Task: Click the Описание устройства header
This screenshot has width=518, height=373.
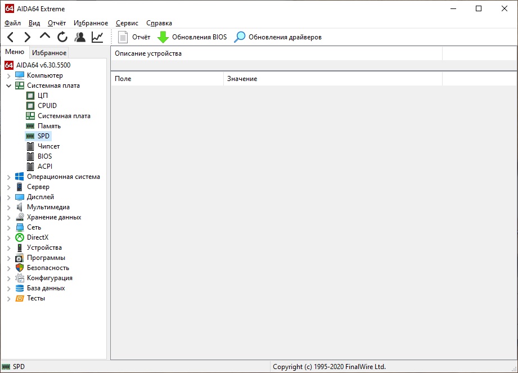Action: click(276, 53)
